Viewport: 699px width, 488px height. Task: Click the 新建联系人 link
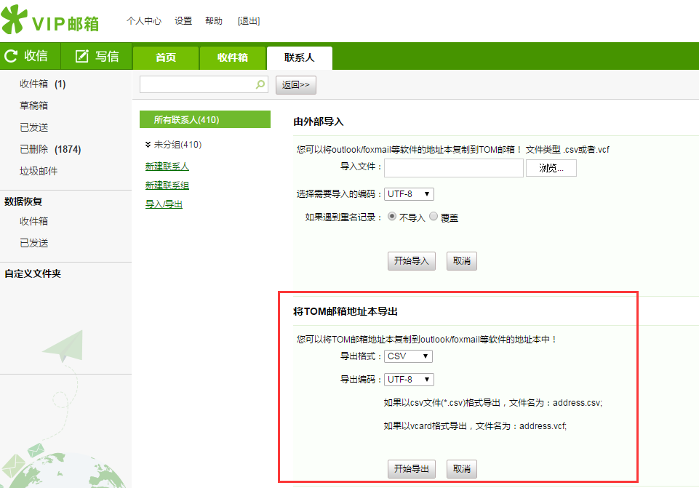(167, 167)
